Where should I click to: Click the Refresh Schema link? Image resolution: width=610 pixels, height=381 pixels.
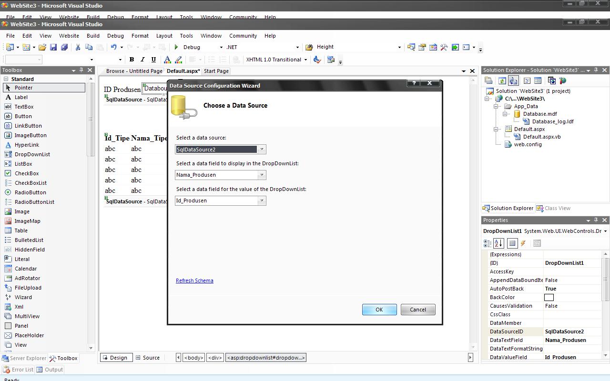[x=194, y=281]
